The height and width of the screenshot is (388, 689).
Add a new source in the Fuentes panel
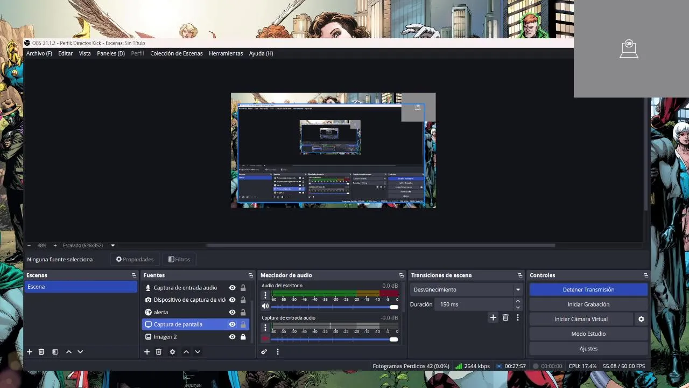pyautogui.click(x=146, y=352)
